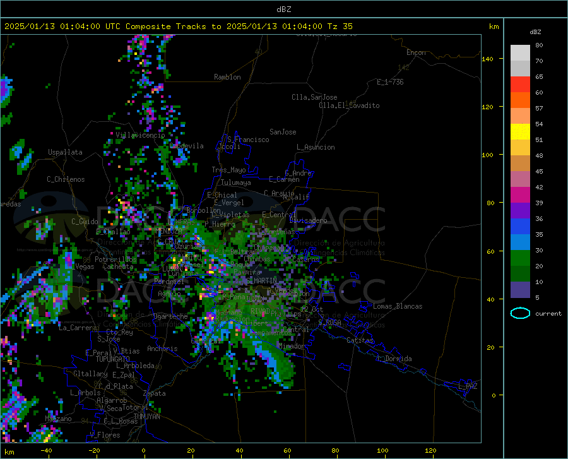Click the 'V_Flores' map label
The height and width of the screenshot is (459, 568).
(105, 435)
